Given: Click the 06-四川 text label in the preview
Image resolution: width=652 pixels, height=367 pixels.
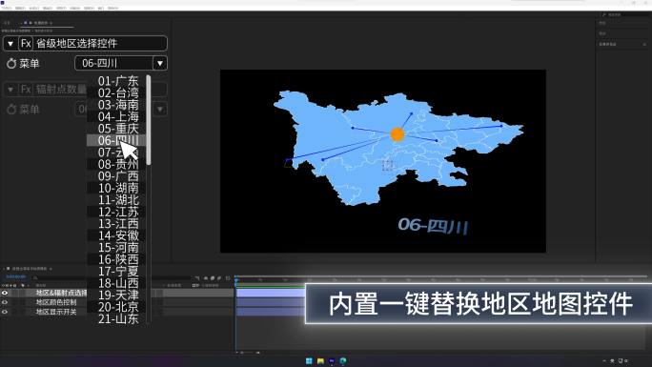Looking at the screenshot, I should pyautogui.click(x=433, y=226).
